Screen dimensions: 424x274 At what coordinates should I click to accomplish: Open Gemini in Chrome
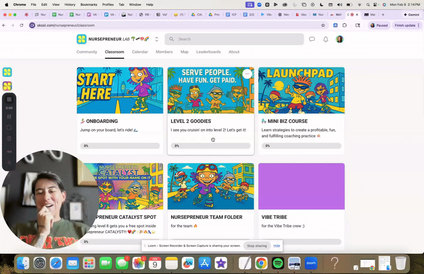point(411,14)
